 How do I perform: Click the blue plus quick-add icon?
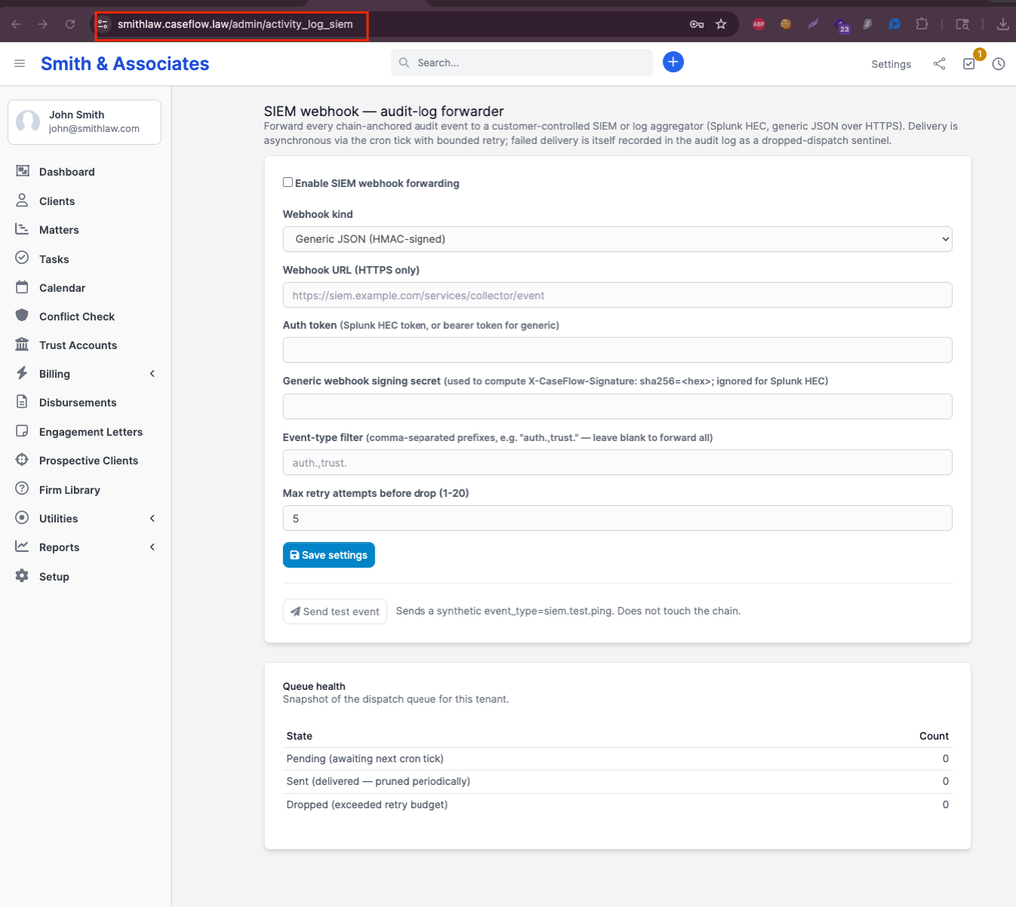coord(673,62)
